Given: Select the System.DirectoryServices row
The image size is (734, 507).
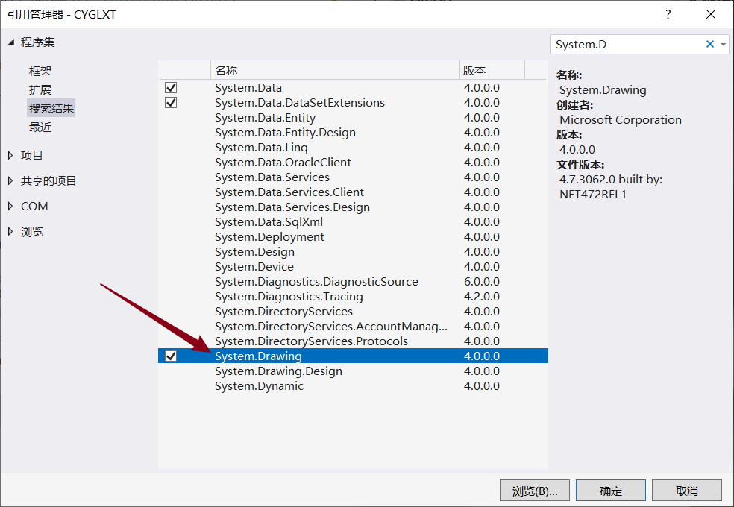Looking at the screenshot, I should click(353, 312).
